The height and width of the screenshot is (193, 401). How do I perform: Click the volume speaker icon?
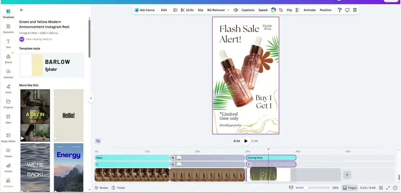click(x=236, y=10)
